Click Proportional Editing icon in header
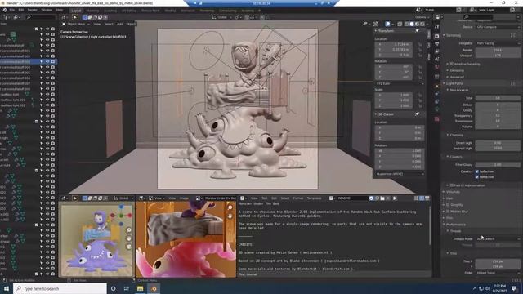The width and height of the screenshot is (523, 294). click(x=262, y=17)
